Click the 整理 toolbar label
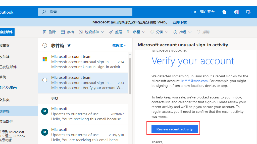Screen dimensions: 257x144 pos(119,32)
